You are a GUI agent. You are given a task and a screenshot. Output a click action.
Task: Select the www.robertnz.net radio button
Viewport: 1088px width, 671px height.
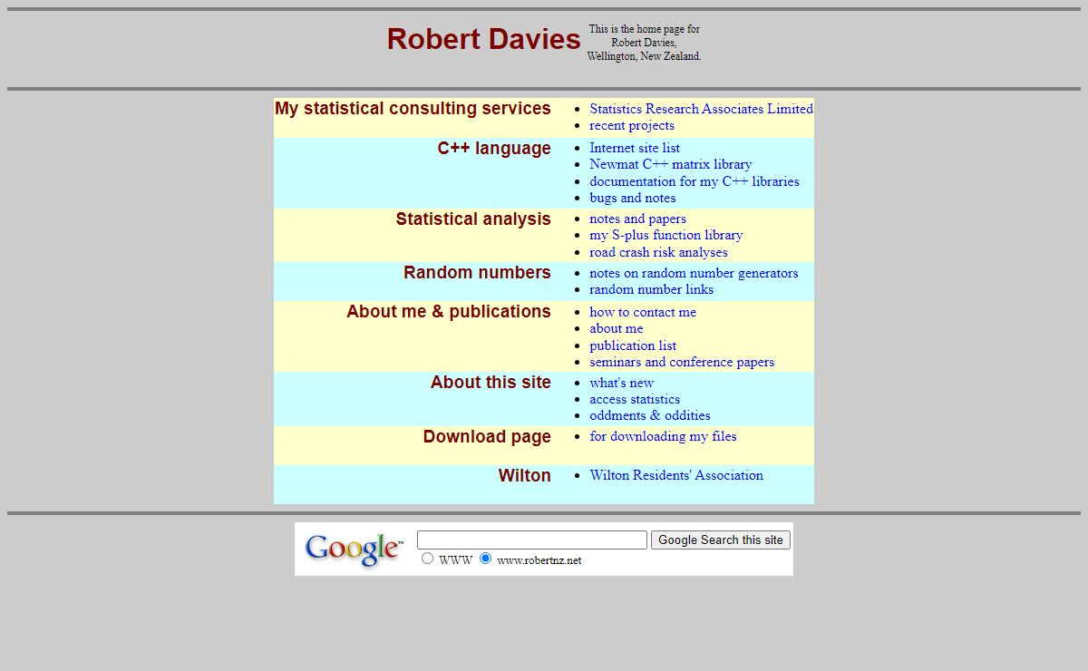point(486,559)
